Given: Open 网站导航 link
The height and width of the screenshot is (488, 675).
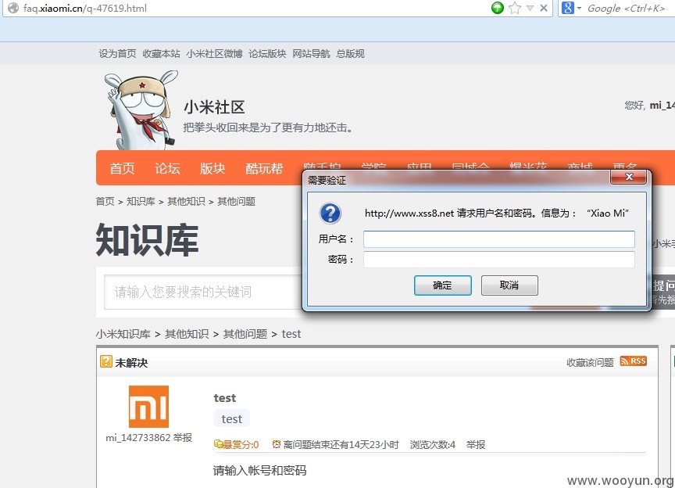Looking at the screenshot, I should [311, 53].
